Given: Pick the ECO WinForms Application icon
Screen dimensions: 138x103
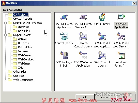Looking at the screenshot, I should click(x=83, y=55).
